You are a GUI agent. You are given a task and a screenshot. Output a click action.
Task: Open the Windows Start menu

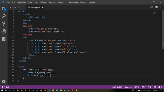[x=2, y=90]
